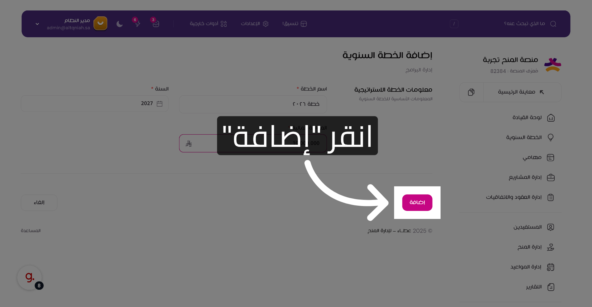The width and height of the screenshot is (592, 307).
Task: Select the الخطة السنوية sidebar icon
Action: pyautogui.click(x=551, y=137)
